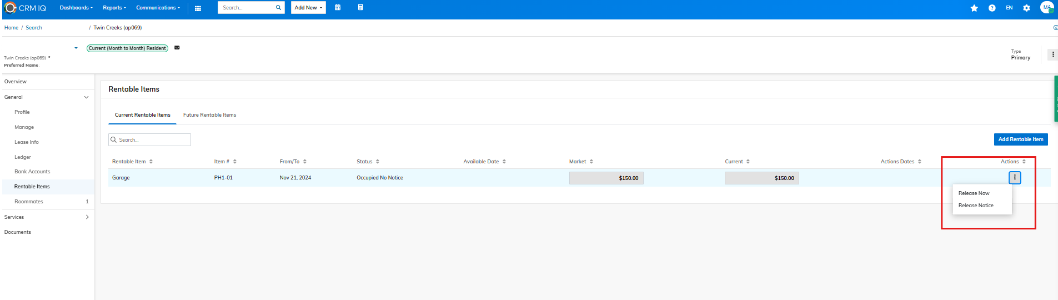Focus the rentable items Search field

point(149,139)
